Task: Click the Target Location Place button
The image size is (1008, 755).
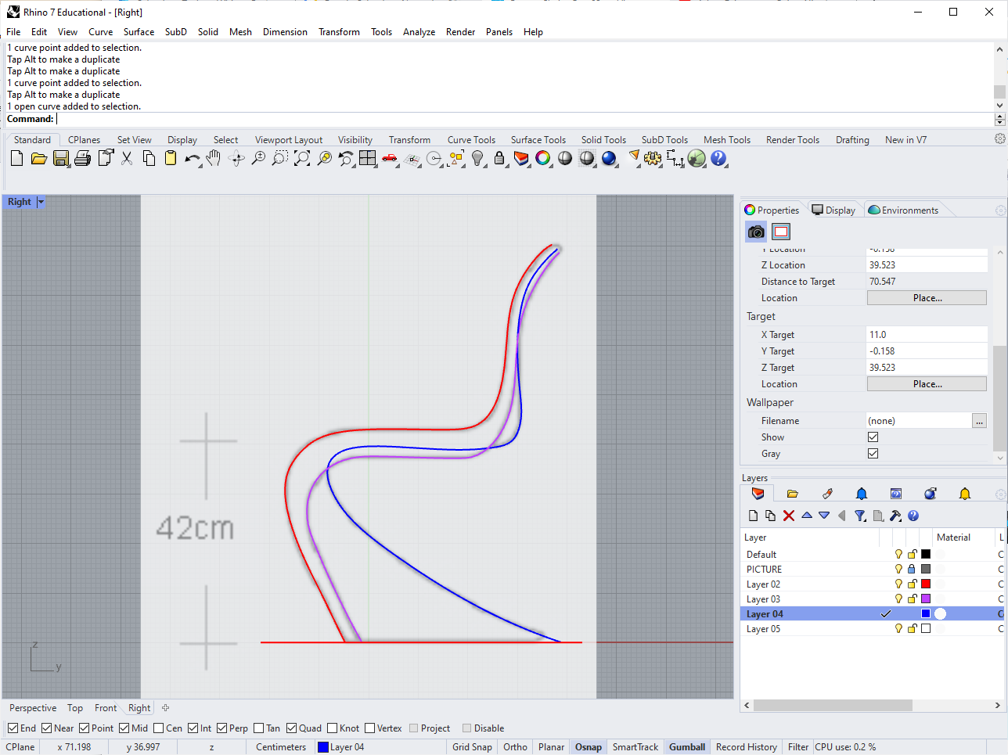Action: click(x=927, y=384)
